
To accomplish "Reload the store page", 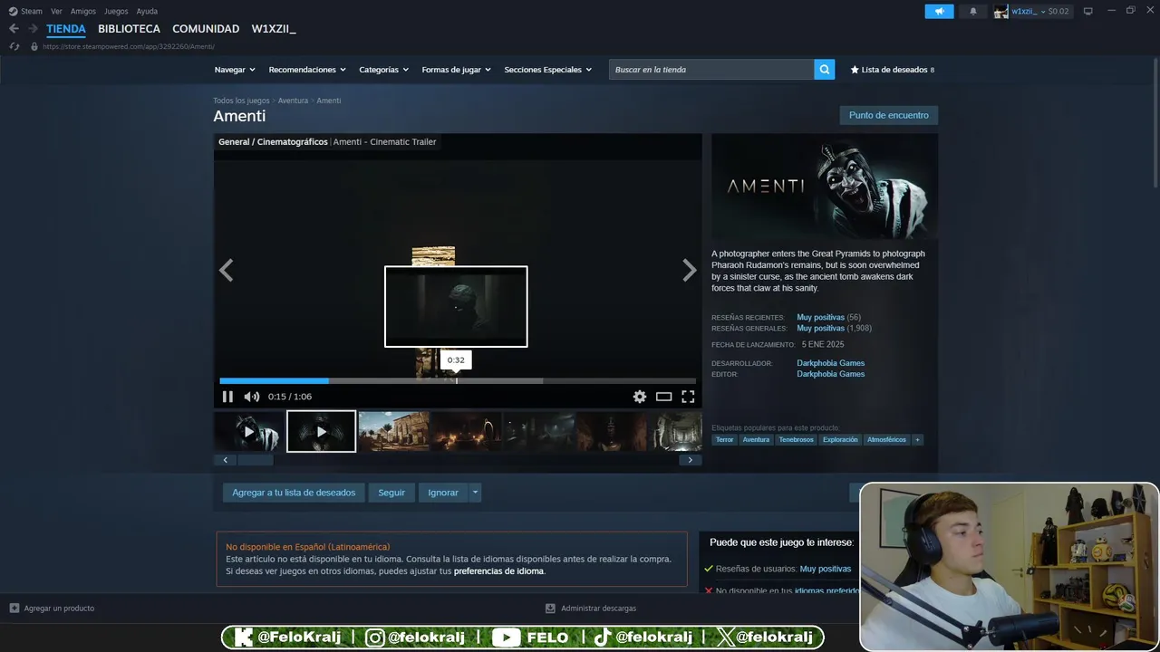I will (x=14, y=46).
